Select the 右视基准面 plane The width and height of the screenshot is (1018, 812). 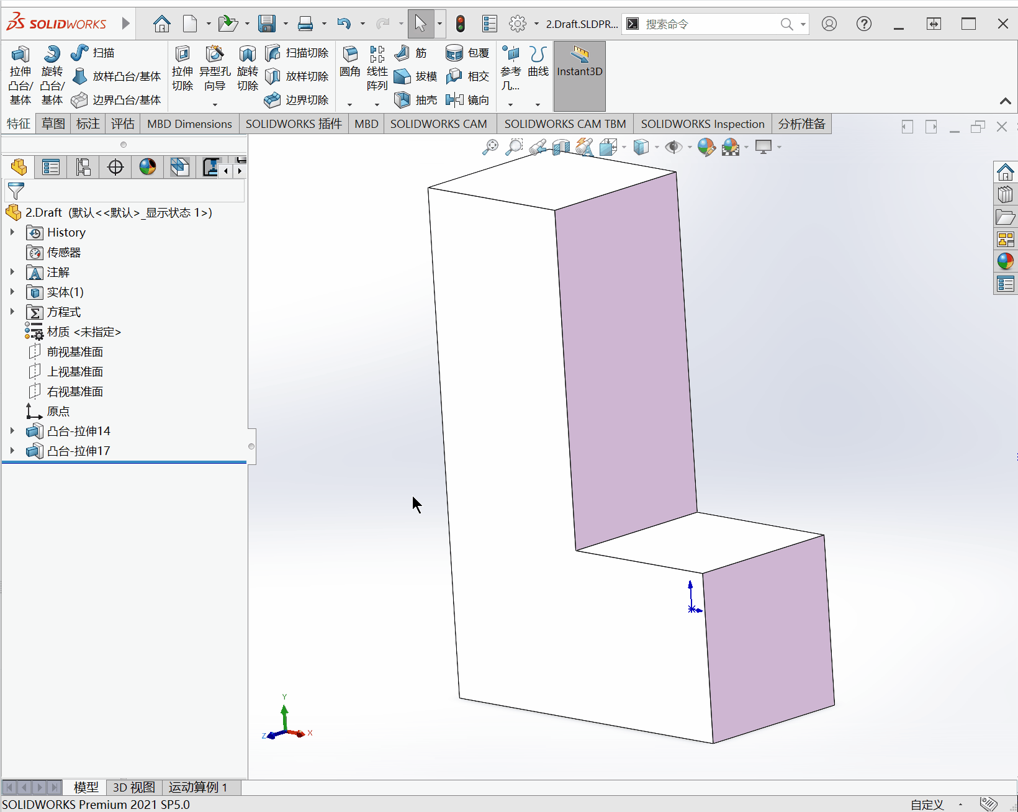(66, 391)
